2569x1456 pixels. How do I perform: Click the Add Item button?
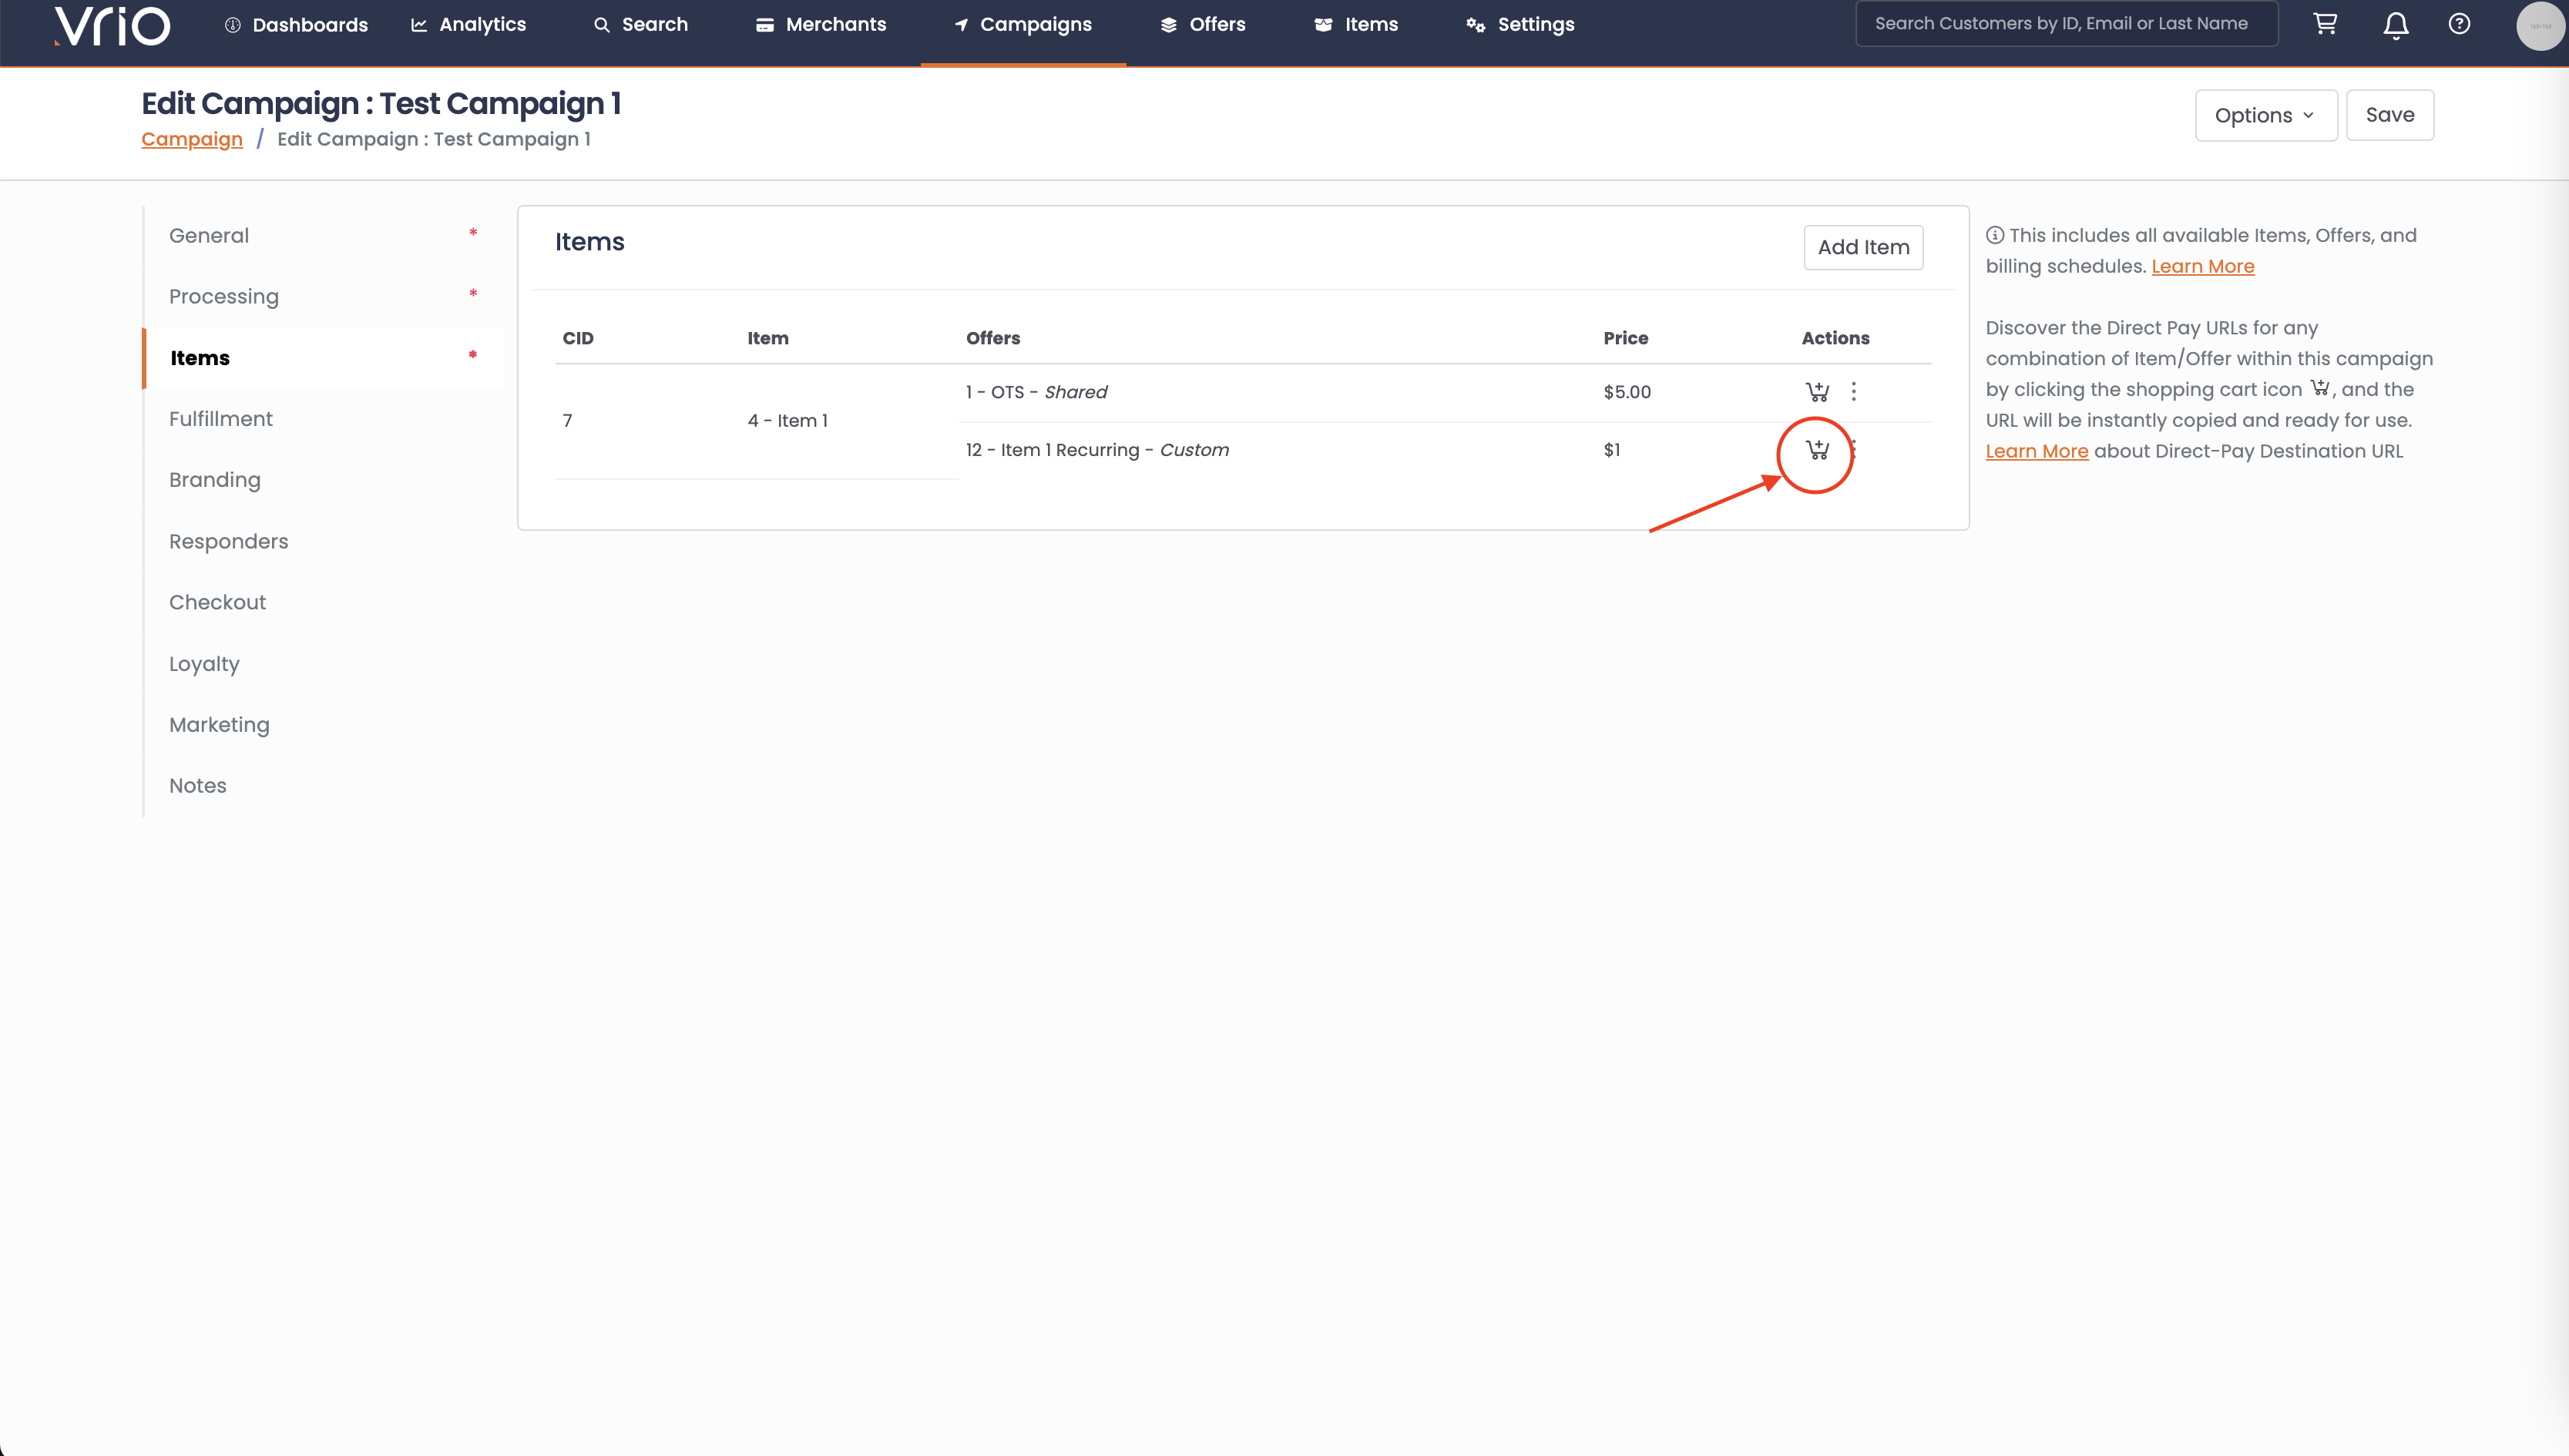point(1862,247)
